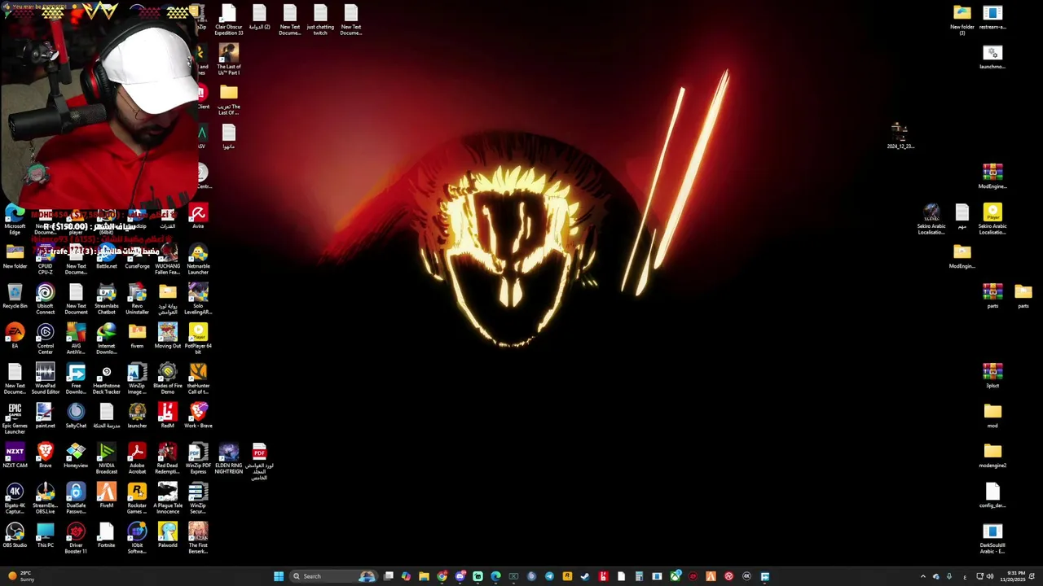Select the Hearthstone Deck Tracker icon
The height and width of the screenshot is (586, 1043).
tap(106, 378)
